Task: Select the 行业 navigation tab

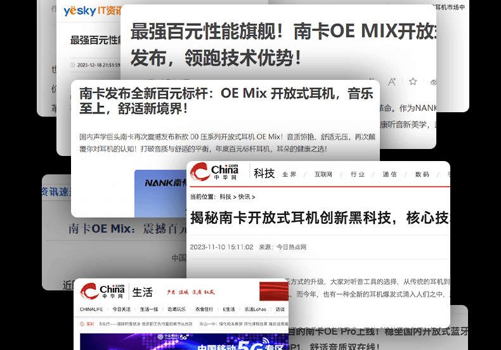Action: [x=357, y=174]
